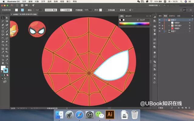This screenshot has width=194, height=121.
Task: Select the Rectangle tool
Action: click(x=3, y=31)
